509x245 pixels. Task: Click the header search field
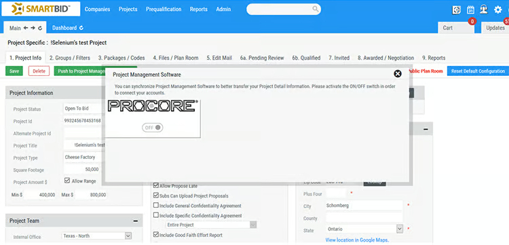coord(284,9)
